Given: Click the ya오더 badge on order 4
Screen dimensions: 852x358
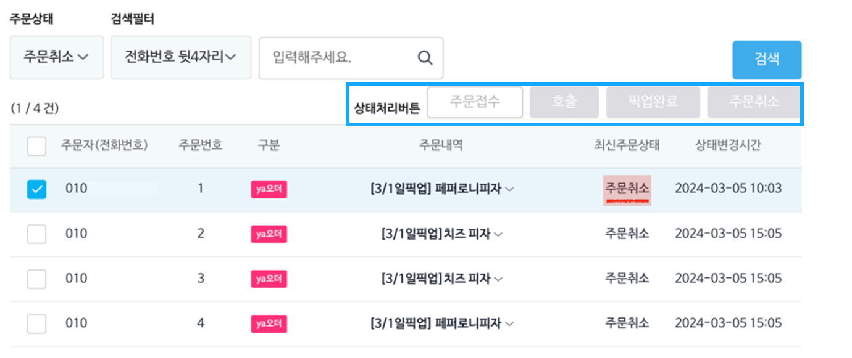Looking at the screenshot, I should click(x=269, y=323).
